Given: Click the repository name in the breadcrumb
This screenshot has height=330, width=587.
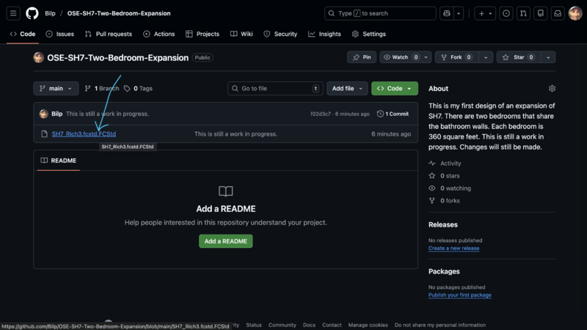Looking at the screenshot, I should 119,13.
